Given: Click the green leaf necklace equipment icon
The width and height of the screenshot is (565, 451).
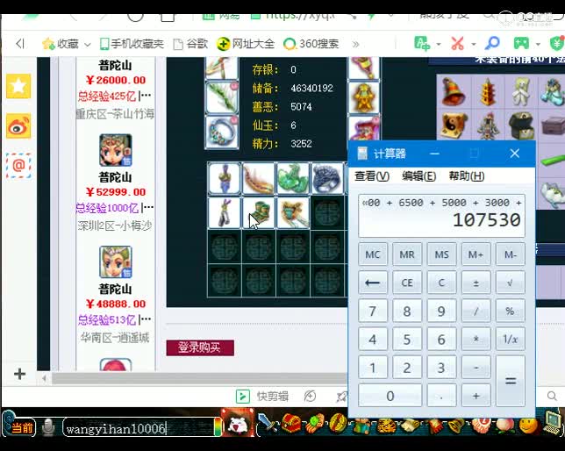Looking at the screenshot, I should pos(222,97).
